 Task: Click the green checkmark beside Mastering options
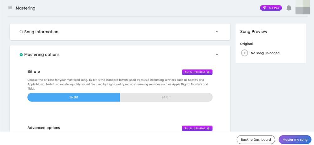click(x=21, y=54)
